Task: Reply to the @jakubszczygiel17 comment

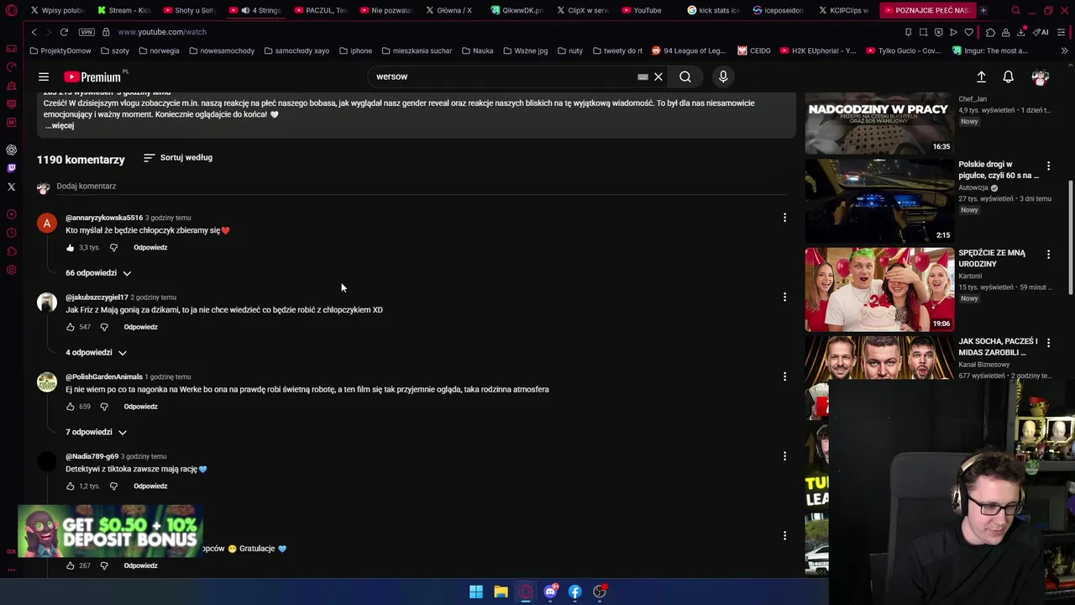Action: tap(141, 327)
